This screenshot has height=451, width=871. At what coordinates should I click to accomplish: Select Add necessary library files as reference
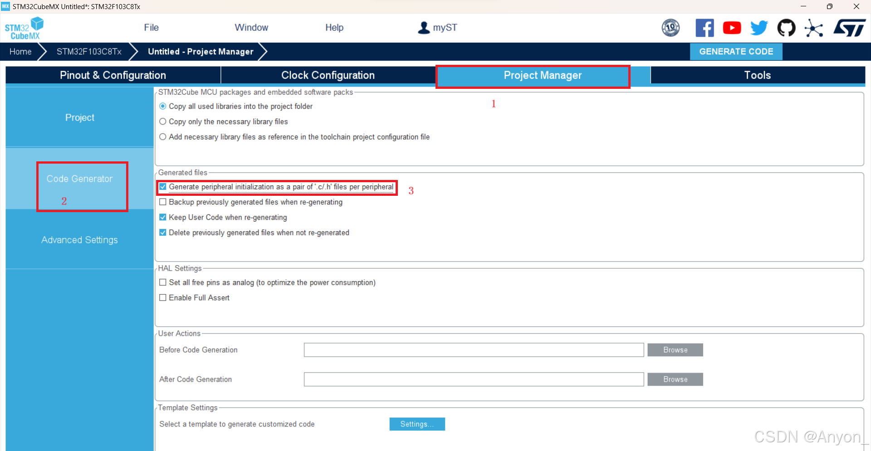click(163, 137)
